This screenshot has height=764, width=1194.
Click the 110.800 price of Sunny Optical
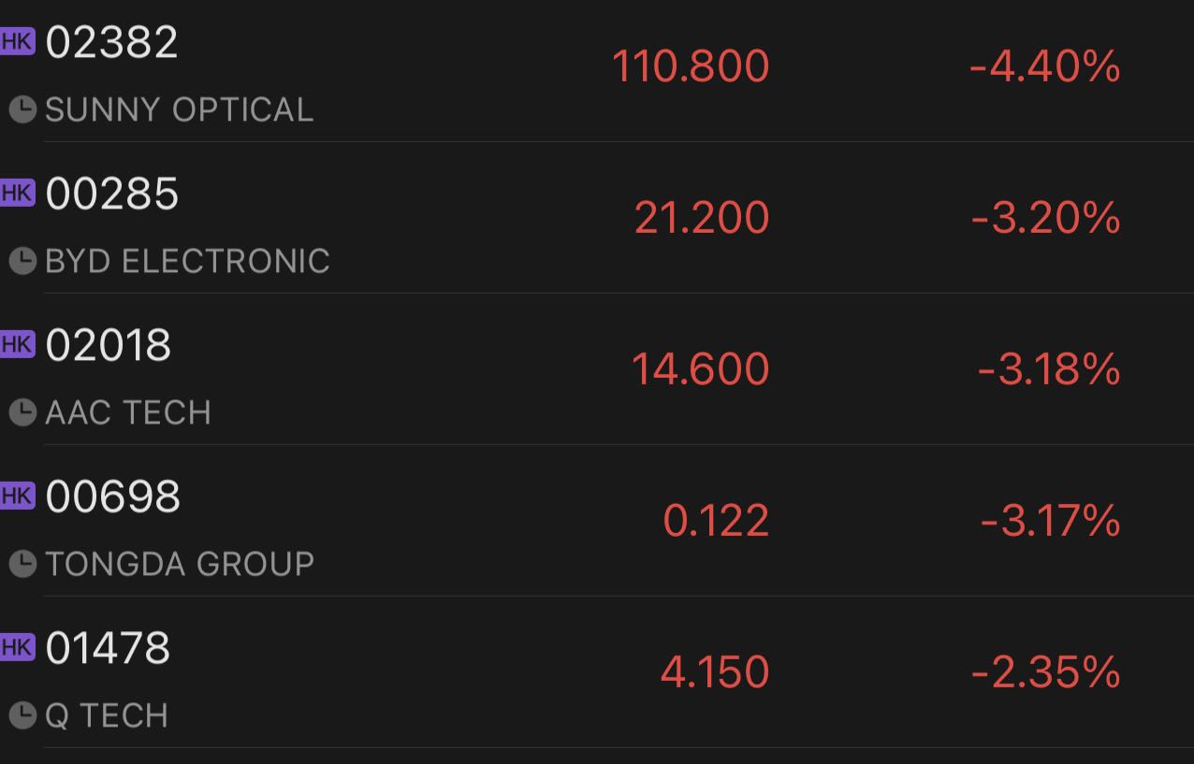pyautogui.click(x=691, y=66)
